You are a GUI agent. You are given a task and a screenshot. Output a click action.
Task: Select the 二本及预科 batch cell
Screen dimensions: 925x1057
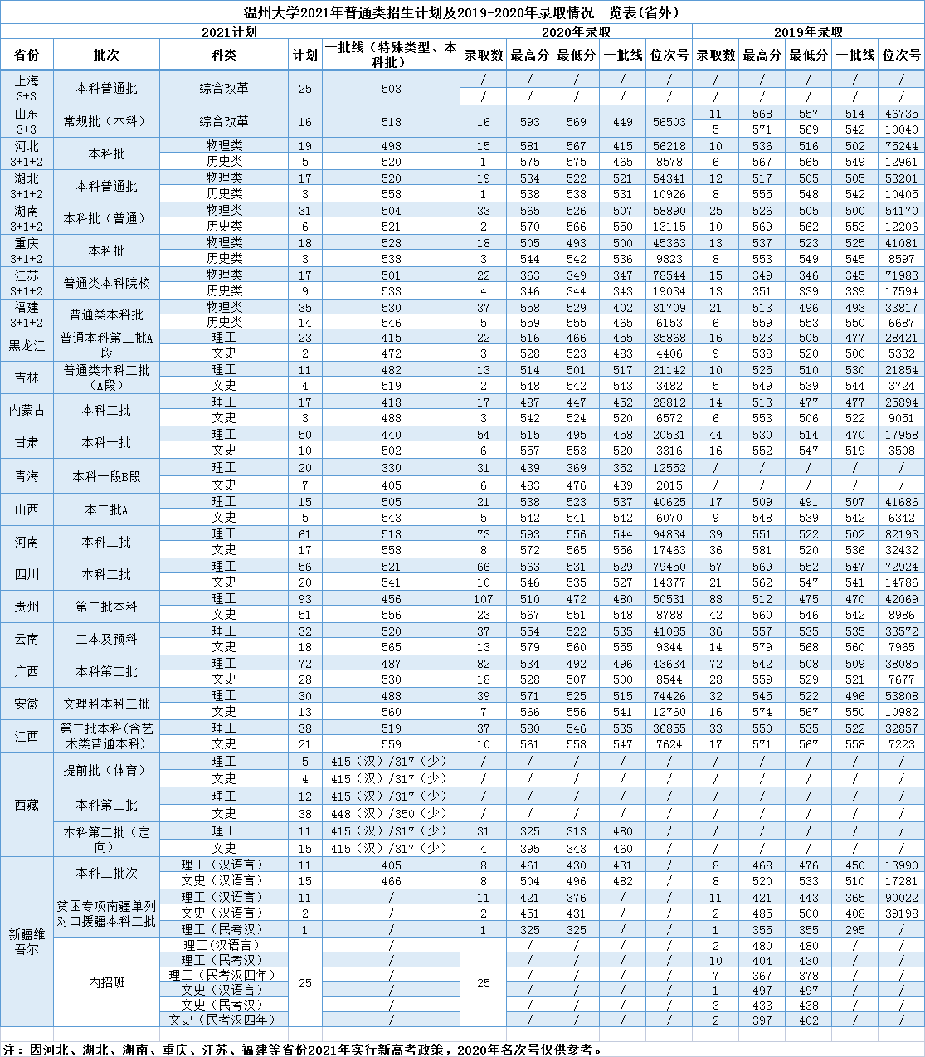point(106,639)
